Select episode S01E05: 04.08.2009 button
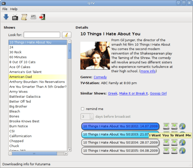This screenshot has height=168, width=193. point(120,151)
